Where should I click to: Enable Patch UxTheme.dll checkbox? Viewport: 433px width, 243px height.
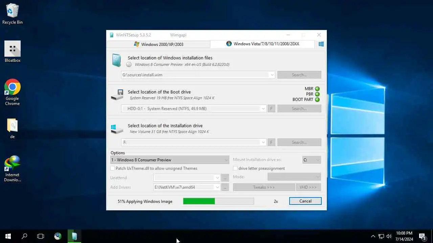113,168
